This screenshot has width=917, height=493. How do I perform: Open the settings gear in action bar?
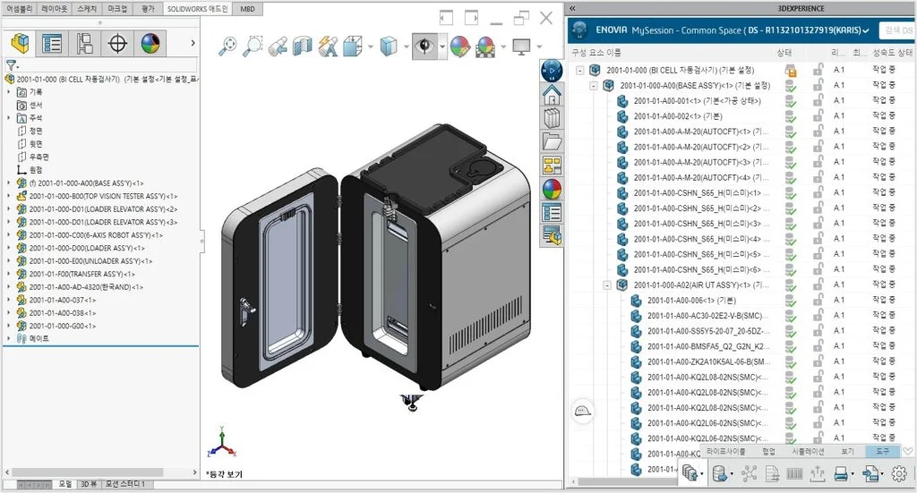(900, 475)
